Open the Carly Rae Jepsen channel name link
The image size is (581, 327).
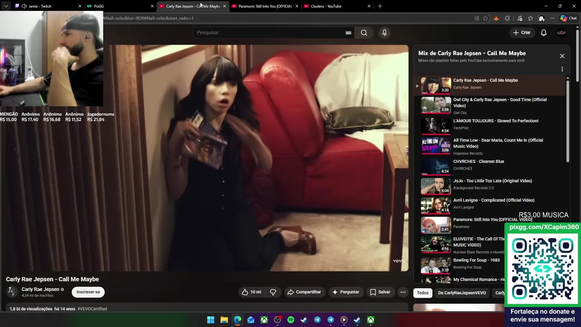[x=40, y=289]
